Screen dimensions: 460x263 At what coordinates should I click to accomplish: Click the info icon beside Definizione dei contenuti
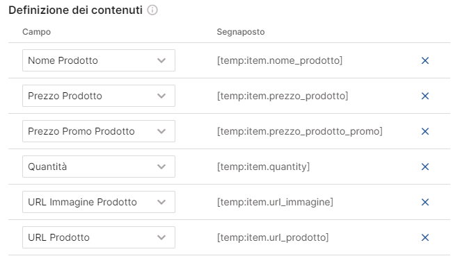pyautogui.click(x=152, y=10)
